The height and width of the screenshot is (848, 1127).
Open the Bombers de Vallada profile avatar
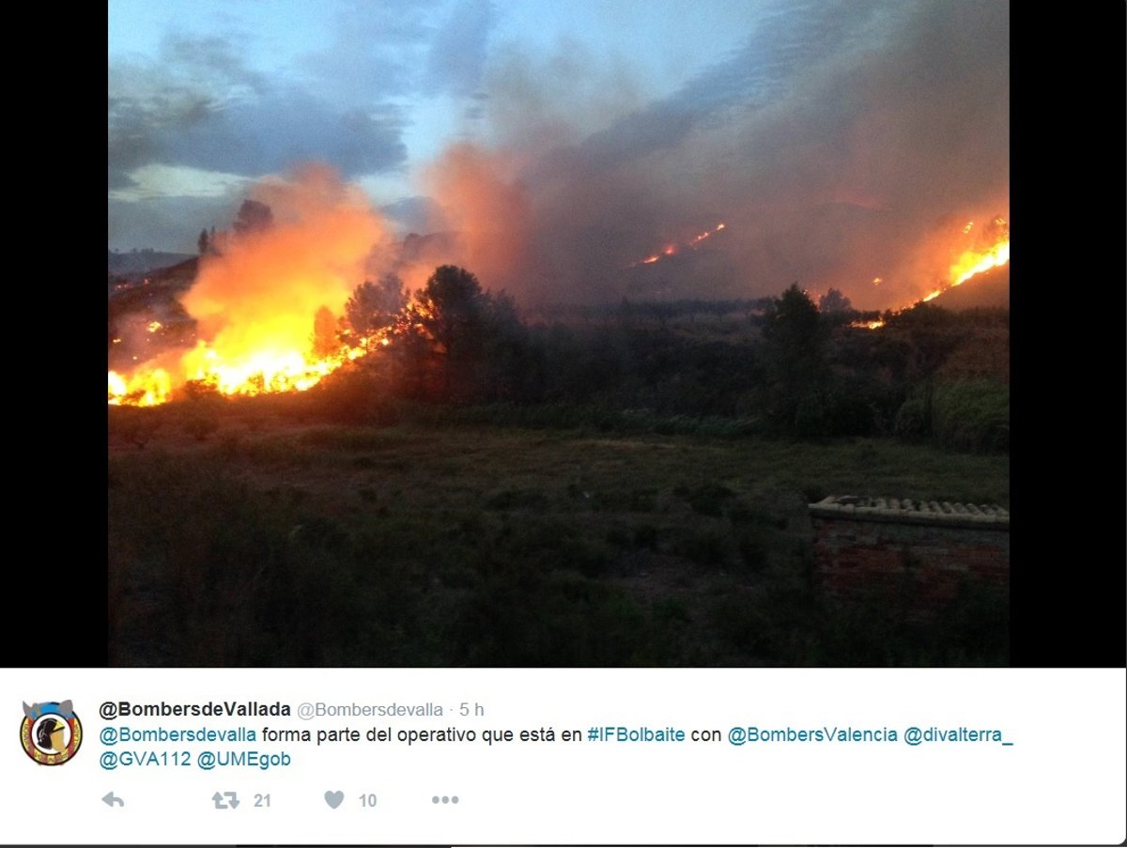click(x=52, y=732)
